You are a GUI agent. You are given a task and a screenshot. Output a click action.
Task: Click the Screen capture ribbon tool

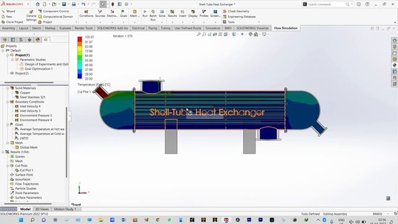tap(215, 14)
